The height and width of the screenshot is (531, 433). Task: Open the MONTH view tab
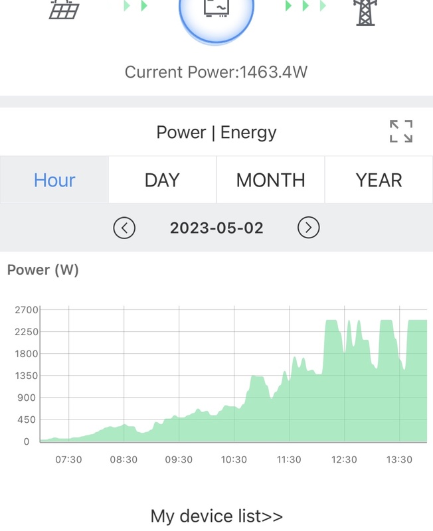coord(270,180)
